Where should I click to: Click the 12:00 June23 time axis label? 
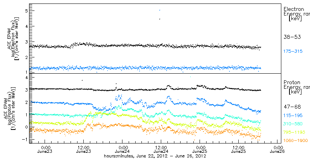point(83,150)
